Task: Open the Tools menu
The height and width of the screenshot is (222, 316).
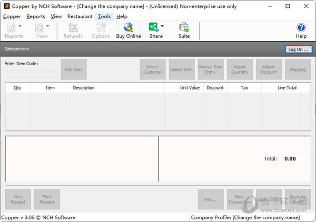Action: point(104,16)
